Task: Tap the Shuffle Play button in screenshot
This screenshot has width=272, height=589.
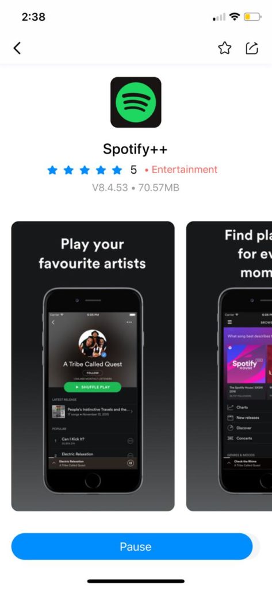Action: (93, 387)
